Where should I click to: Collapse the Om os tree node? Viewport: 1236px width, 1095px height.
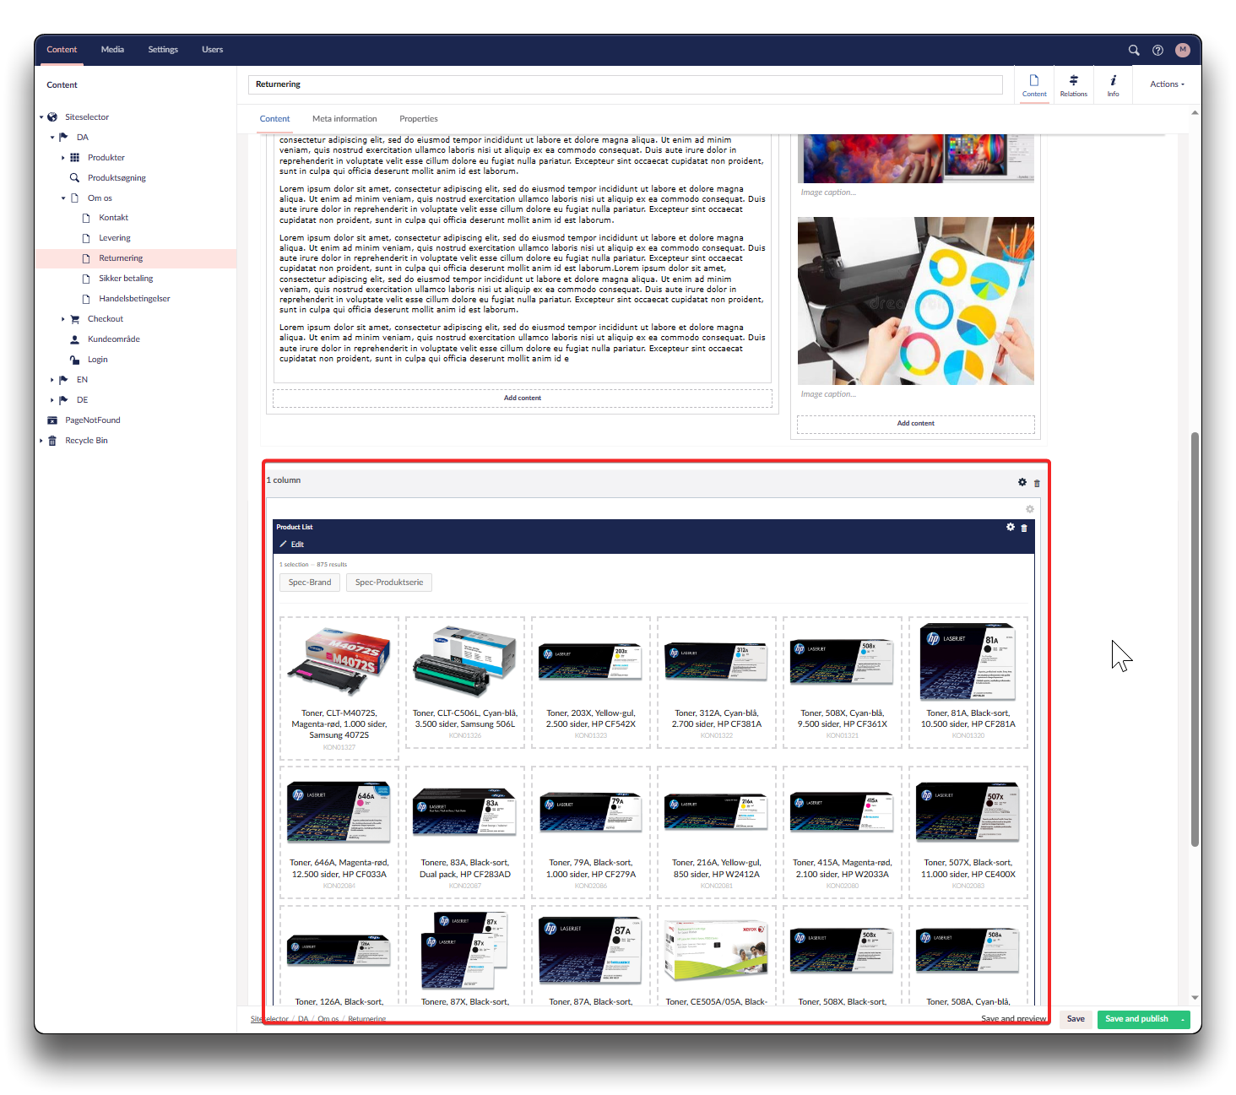point(62,198)
